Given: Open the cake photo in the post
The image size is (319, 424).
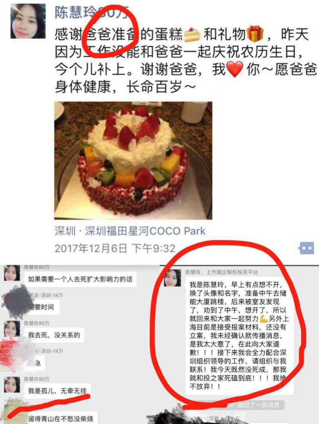Looking at the screenshot, I should (133, 160).
